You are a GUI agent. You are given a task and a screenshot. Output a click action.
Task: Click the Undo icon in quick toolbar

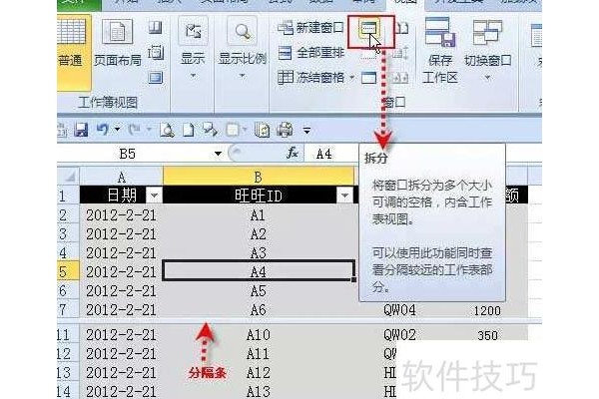102,130
